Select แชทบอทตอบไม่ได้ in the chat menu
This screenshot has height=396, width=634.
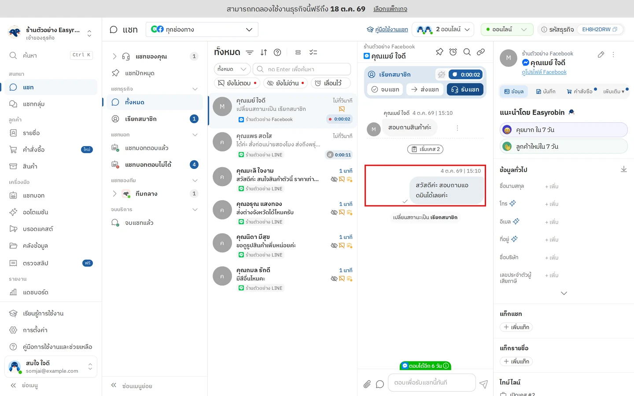pyautogui.click(x=155, y=165)
